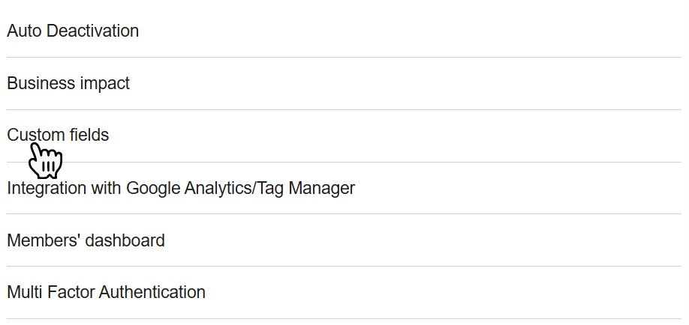689x325 pixels.
Task: Click the Google Analytics/Tag Manager list row
Action: point(181,188)
